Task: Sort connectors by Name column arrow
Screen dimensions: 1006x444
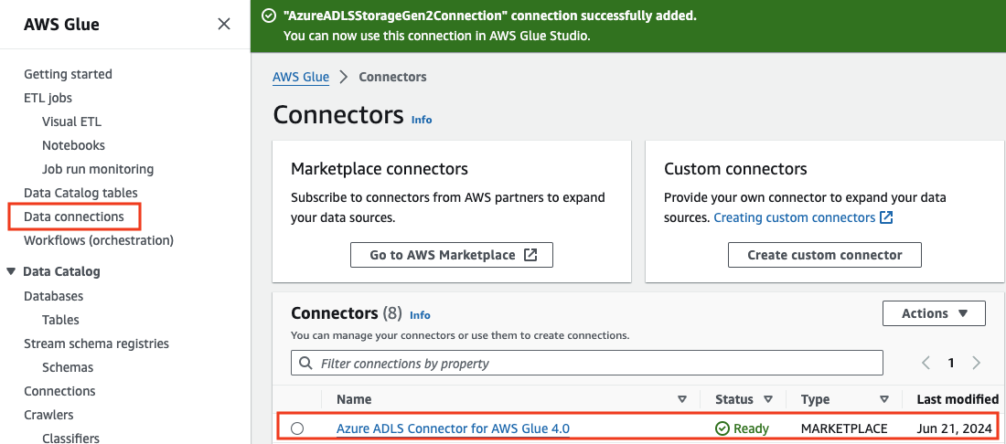Action: (681, 399)
